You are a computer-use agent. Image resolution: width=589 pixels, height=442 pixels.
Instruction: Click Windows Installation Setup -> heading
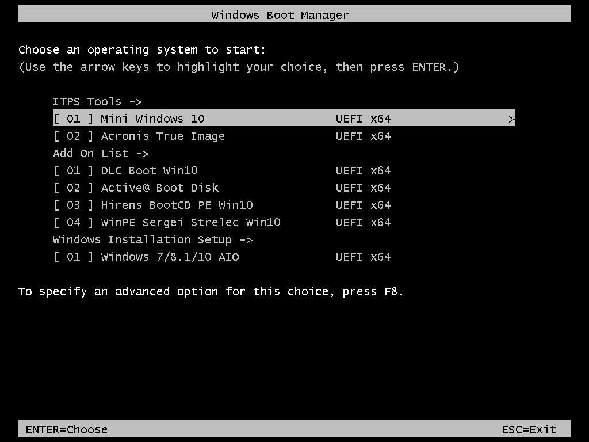coord(152,239)
